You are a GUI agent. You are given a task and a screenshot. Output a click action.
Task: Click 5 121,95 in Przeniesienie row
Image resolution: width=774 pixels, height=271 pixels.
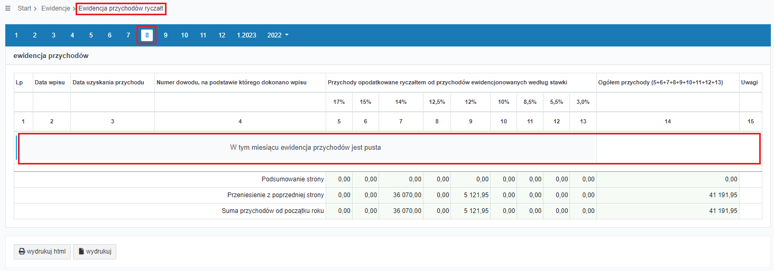coord(476,195)
